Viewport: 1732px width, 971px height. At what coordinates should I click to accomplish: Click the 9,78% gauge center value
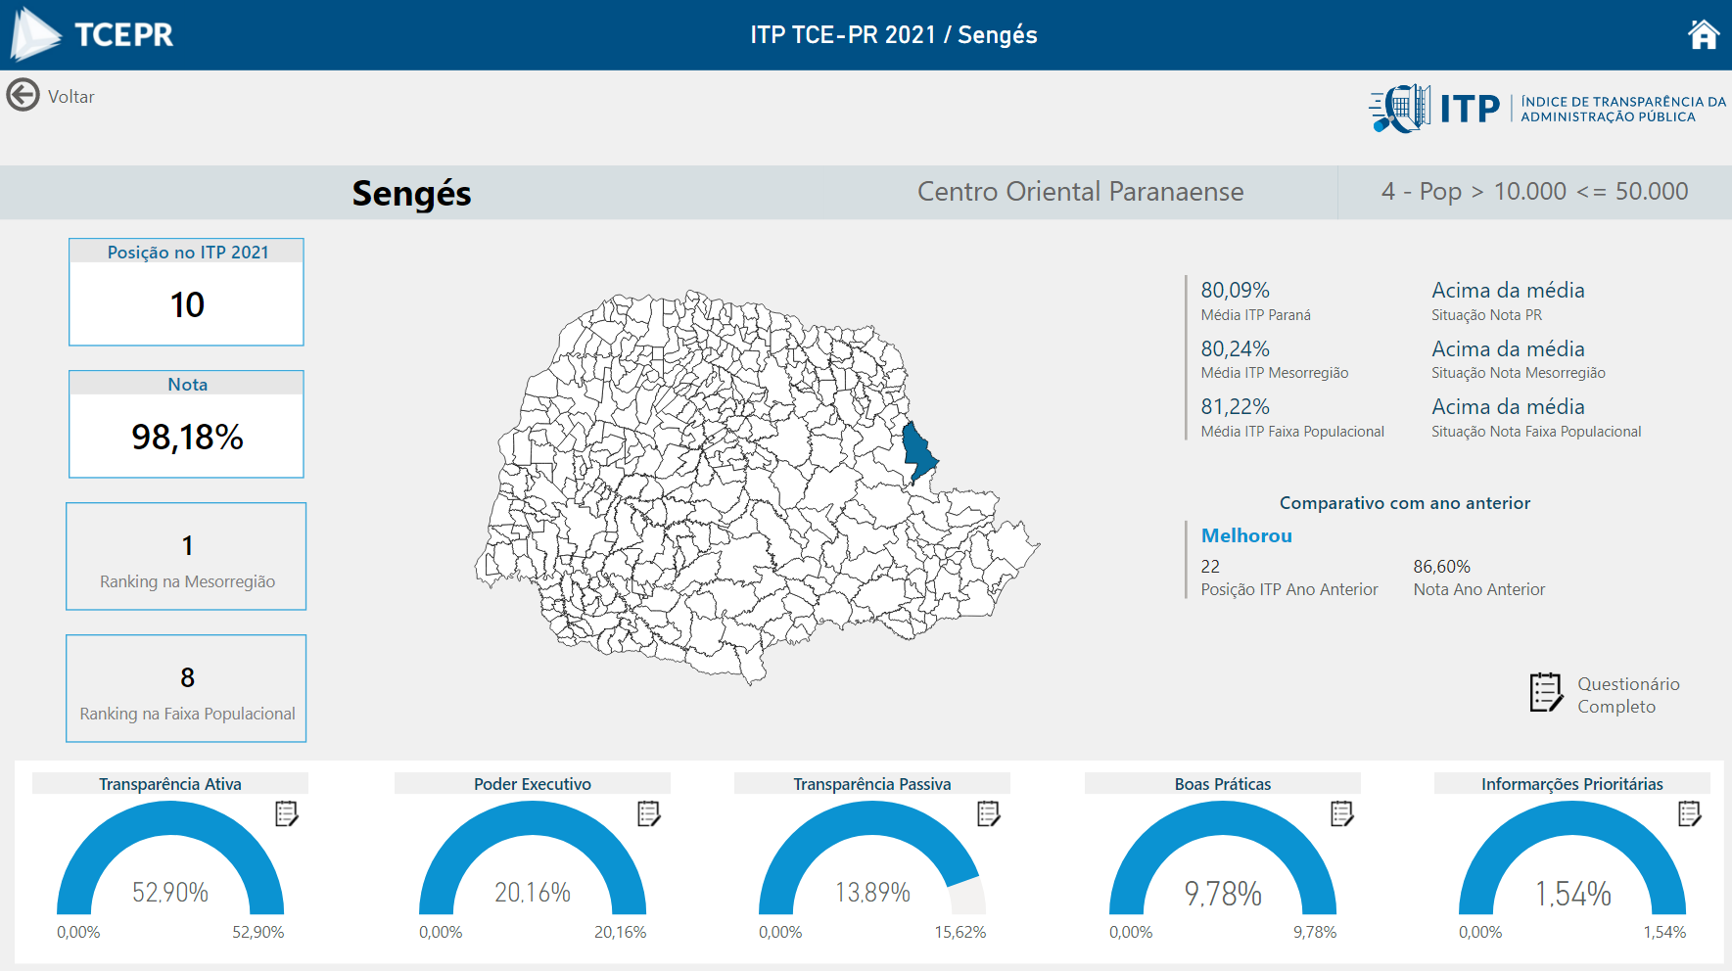click(x=1223, y=894)
